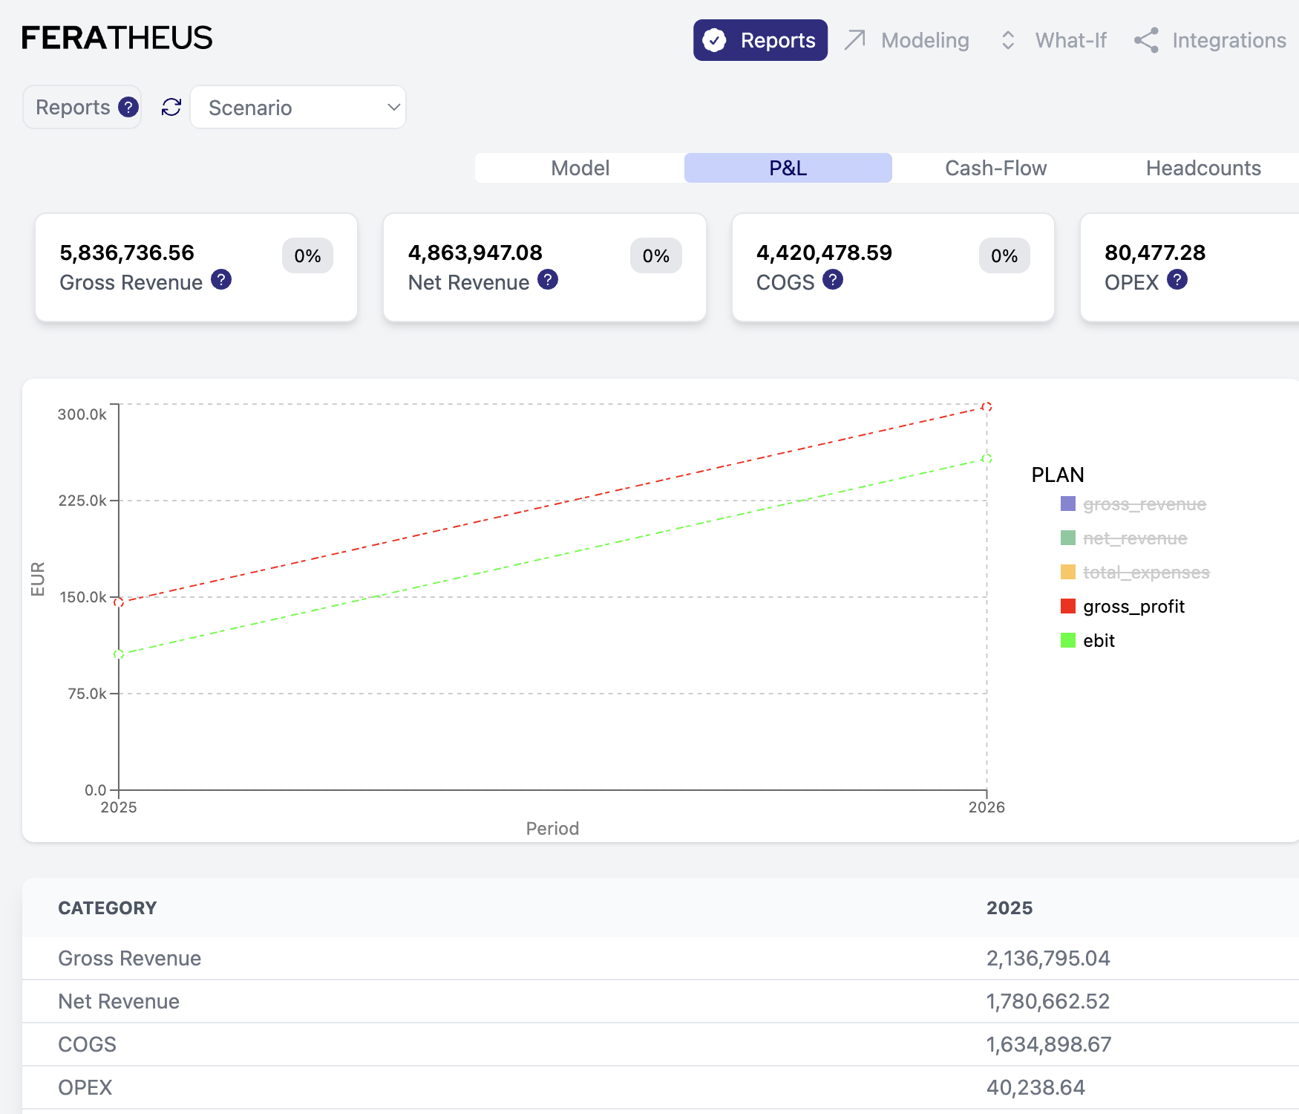This screenshot has width=1299, height=1114.
Task: Click the PLAN legend title
Action: coord(1058,475)
